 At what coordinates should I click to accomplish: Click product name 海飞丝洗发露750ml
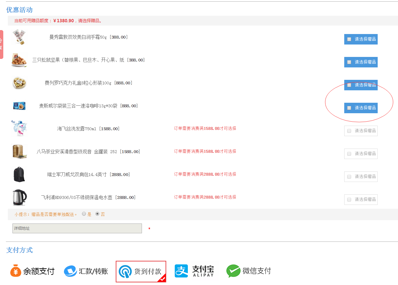click(77, 129)
